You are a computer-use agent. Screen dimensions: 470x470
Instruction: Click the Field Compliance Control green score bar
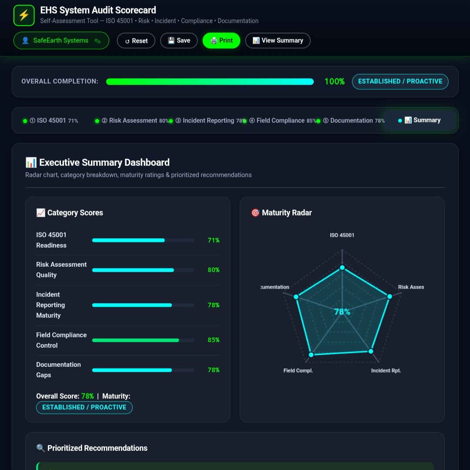[x=143, y=340]
